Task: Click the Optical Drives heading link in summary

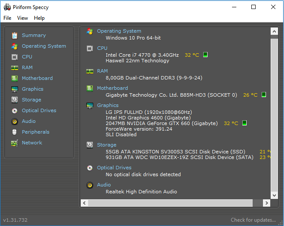Action: point(114,168)
